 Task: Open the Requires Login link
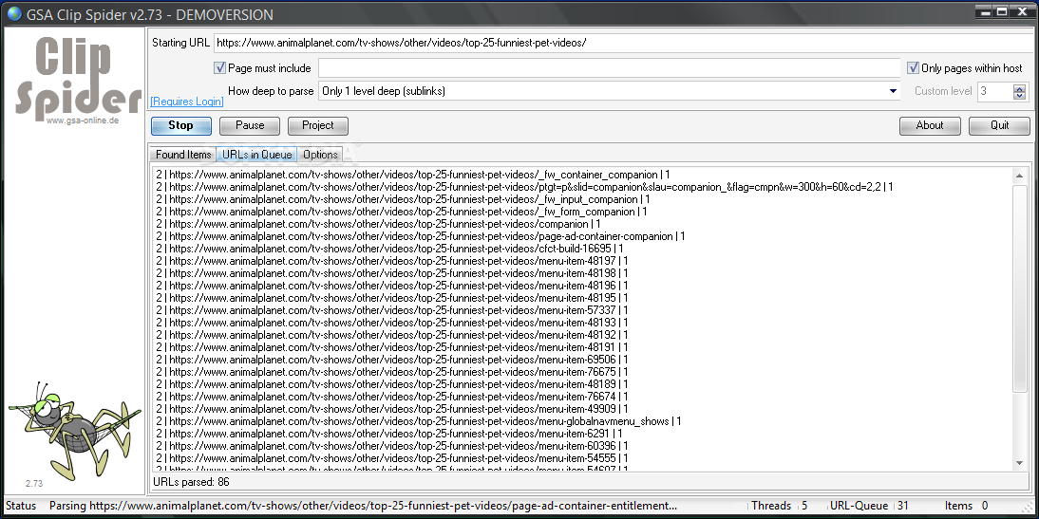click(x=187, y=102)
